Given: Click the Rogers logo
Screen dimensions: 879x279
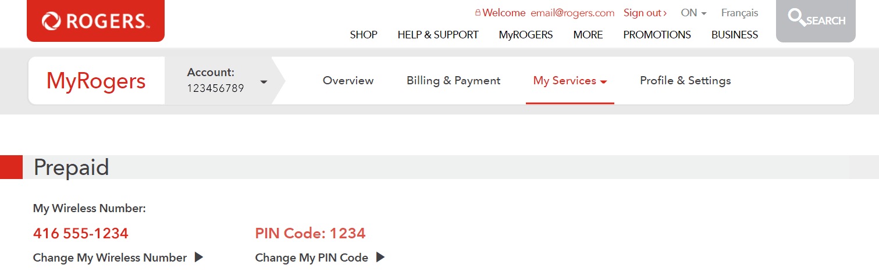Looking at the screenshot, I should click(x=95, y=21).
